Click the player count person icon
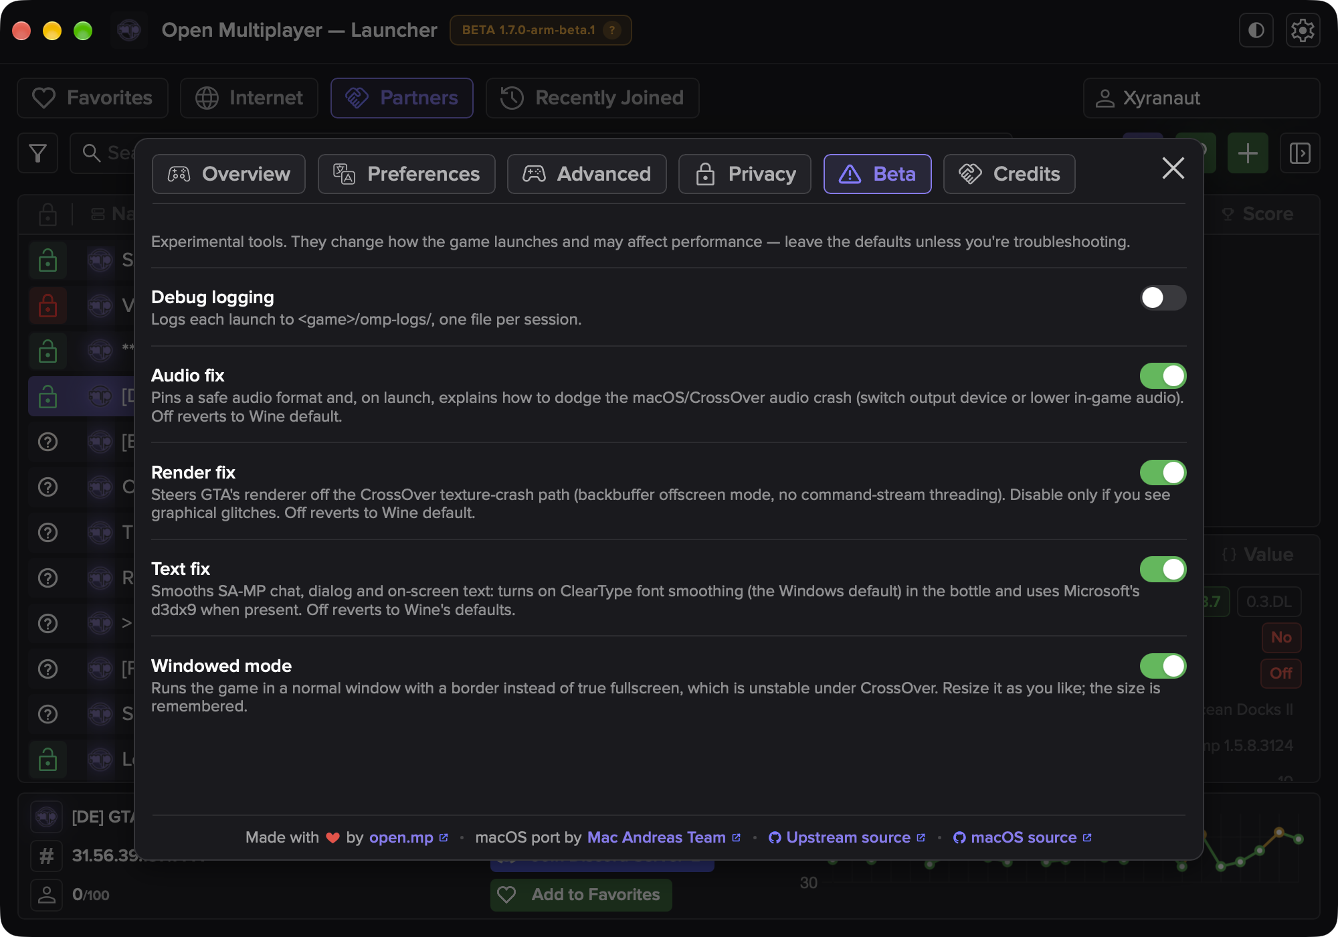 click(x=46, y=895)
